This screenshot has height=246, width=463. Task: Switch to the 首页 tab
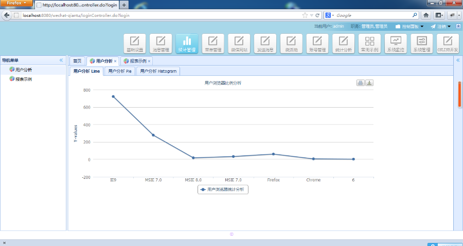click(x=77, y=61)
